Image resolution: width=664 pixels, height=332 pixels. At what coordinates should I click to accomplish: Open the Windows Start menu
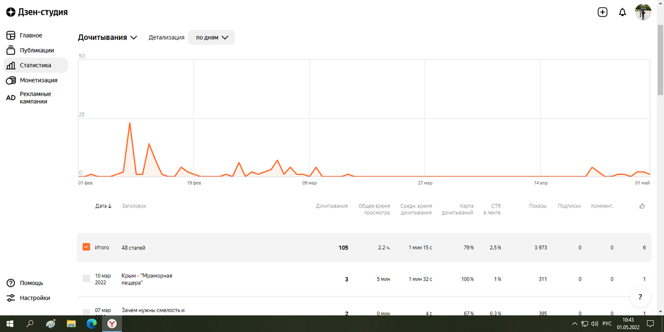pyautogui.click(x=9, y=324)
